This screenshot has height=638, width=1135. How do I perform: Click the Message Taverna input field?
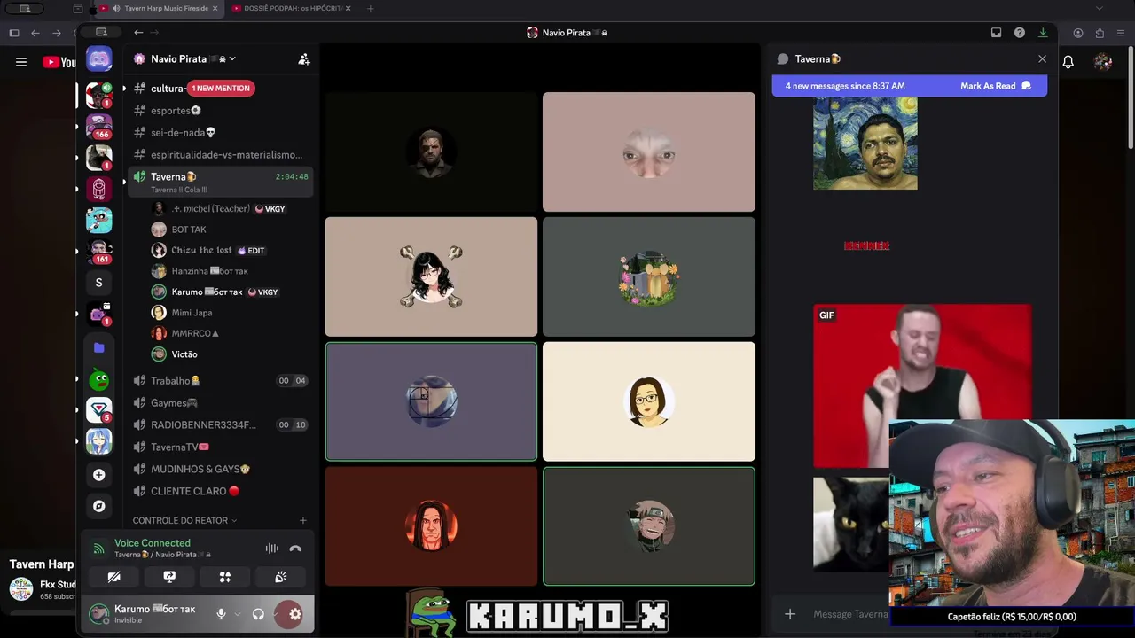click(x=849, y=614)
